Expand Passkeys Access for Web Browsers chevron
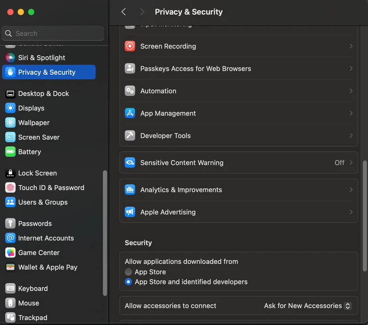Screen dimensions: 368x325 pos(351,68)
